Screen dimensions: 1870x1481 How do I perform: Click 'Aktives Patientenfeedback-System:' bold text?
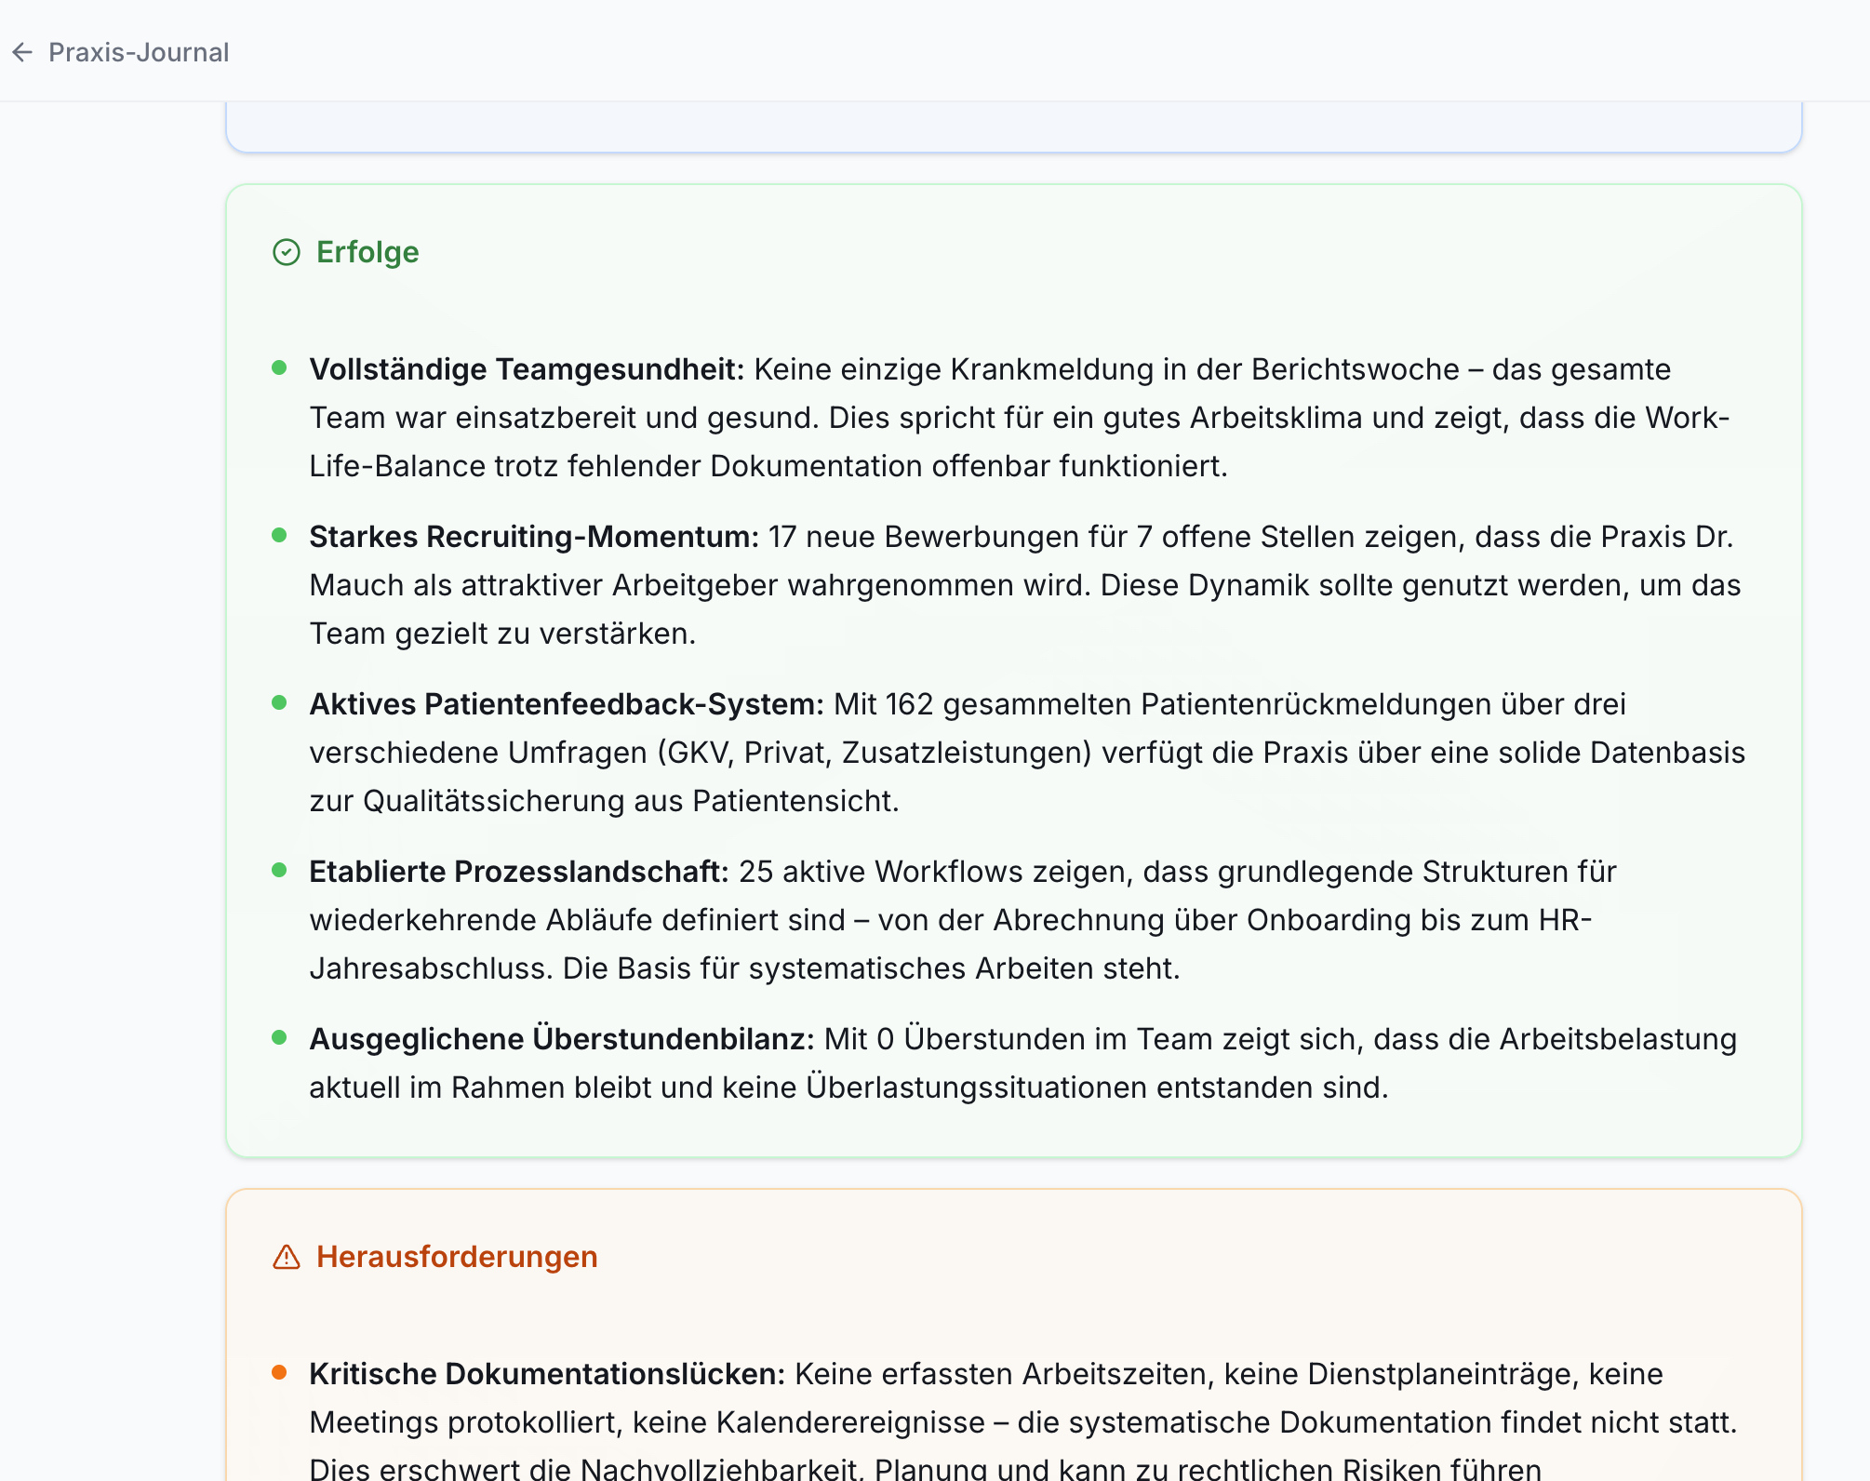tap(568, 704)
